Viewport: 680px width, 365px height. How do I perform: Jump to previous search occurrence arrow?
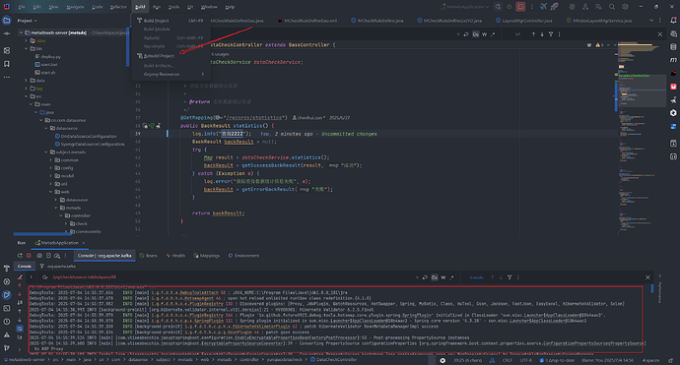click(533, 34)
